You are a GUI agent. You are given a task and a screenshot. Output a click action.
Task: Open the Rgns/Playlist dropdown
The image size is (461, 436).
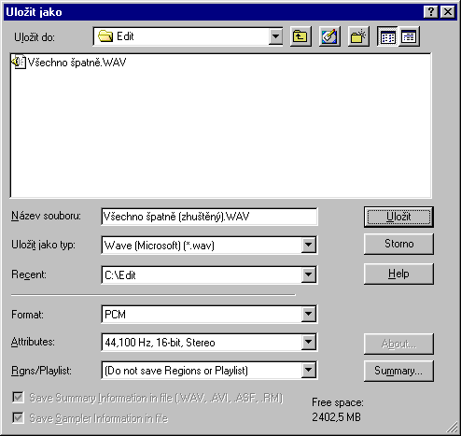pyautogui.click(x=308, y=370)
